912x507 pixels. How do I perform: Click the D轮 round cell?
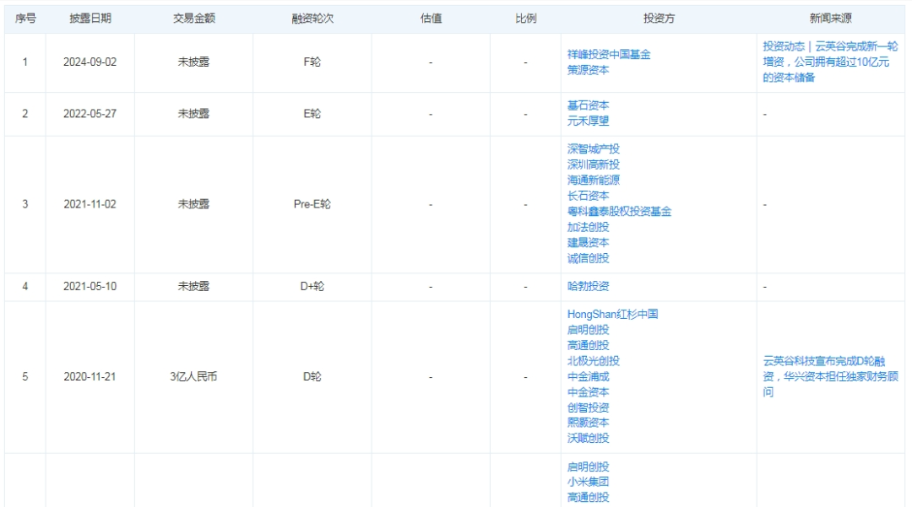point(312,377)
